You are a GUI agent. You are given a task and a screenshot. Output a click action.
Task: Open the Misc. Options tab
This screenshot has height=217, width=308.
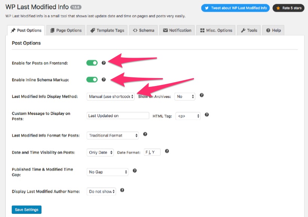coord(216,30)
